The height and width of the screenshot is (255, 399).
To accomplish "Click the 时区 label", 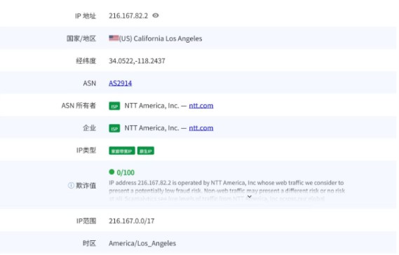I will point(89,243).
